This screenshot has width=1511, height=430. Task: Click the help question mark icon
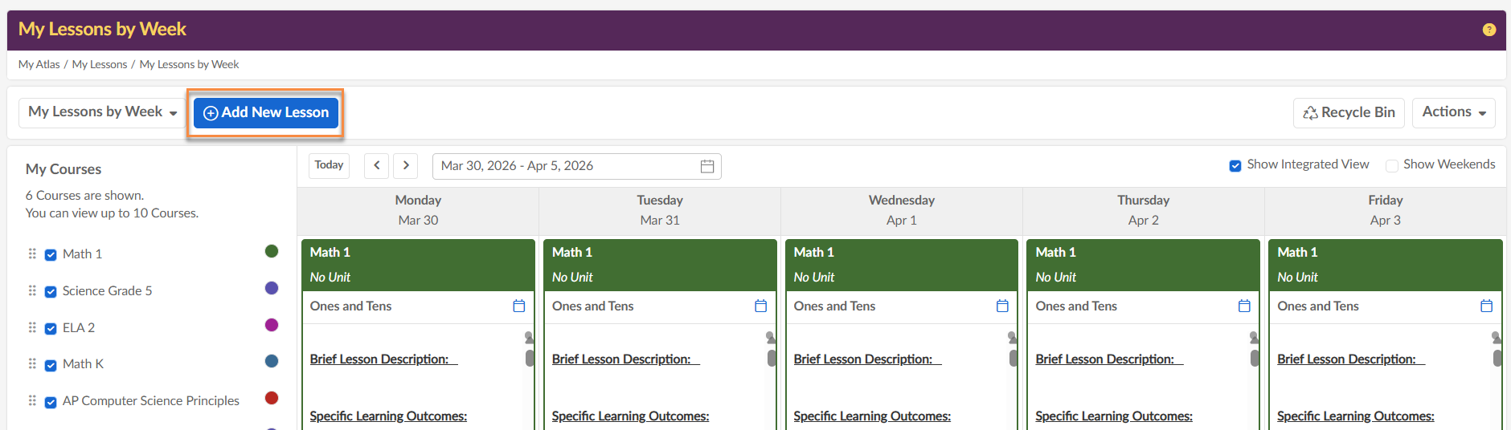1488,30
